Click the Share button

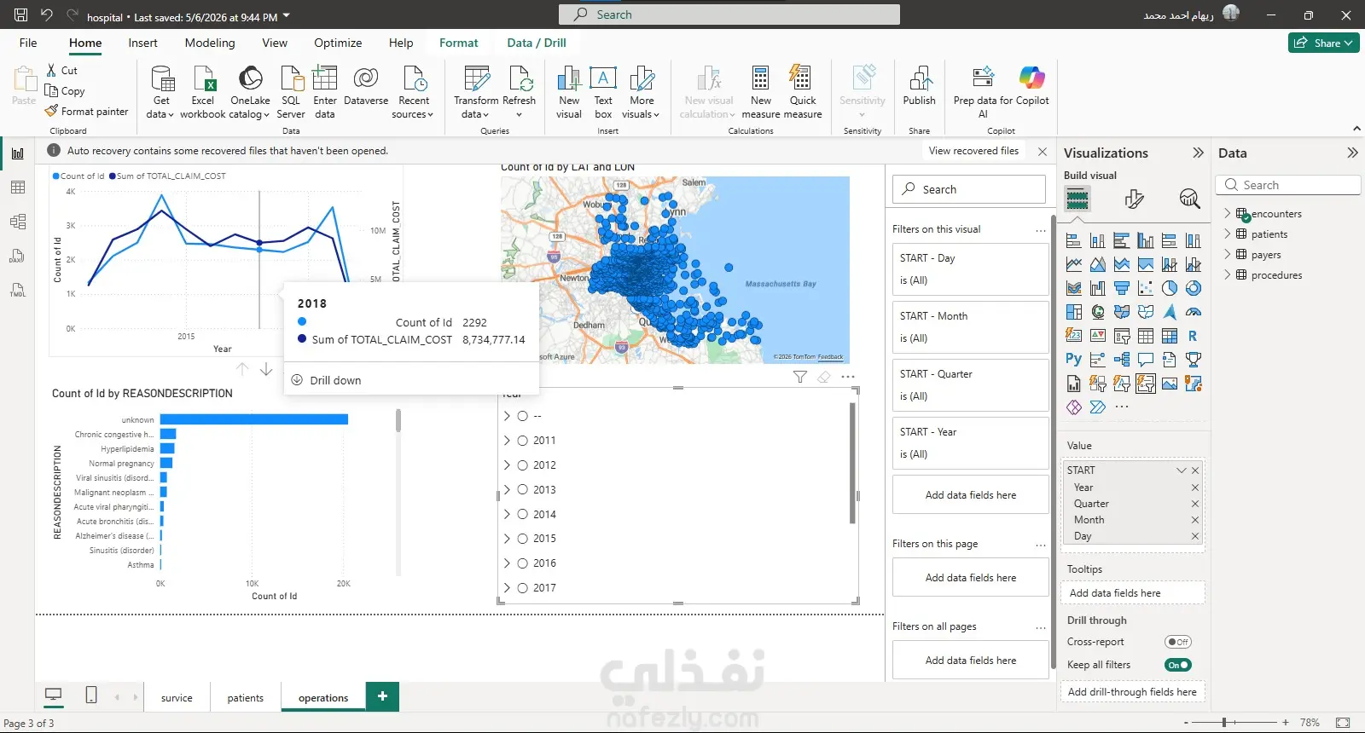1324,43
